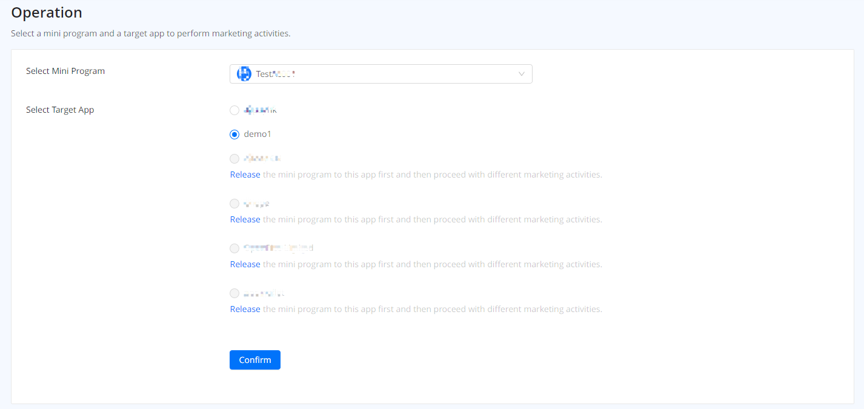This screenshot has width=864, height=409.
Task: Click the fourth target app radio button
Action: [234, 204]
